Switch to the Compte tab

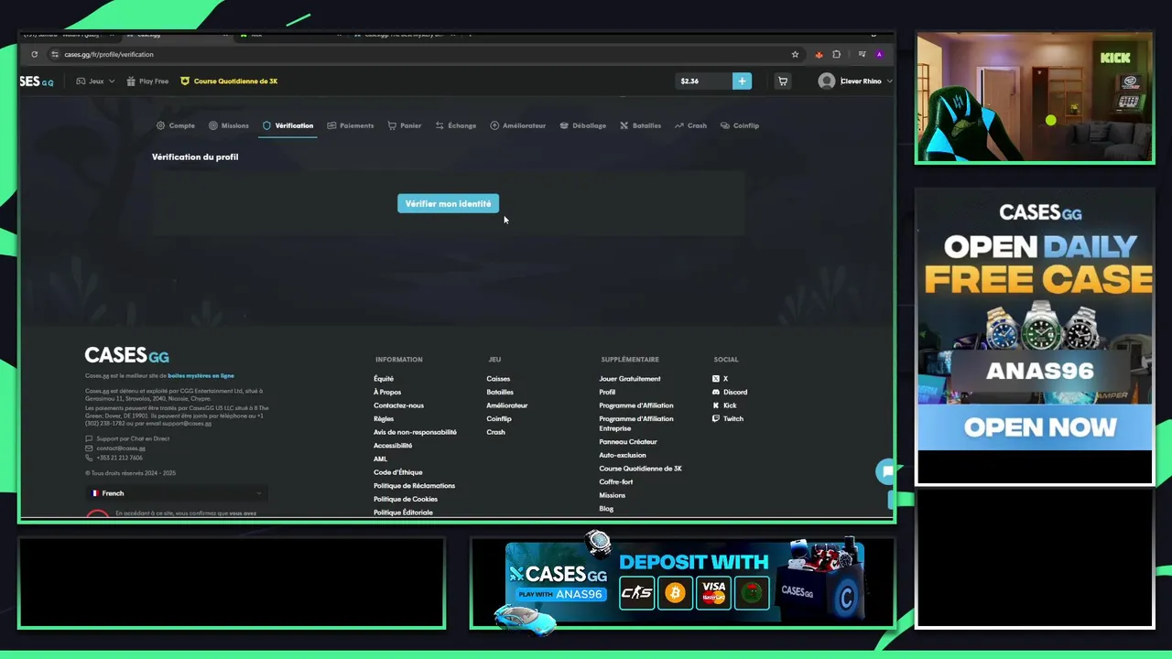tap(176, 125)
